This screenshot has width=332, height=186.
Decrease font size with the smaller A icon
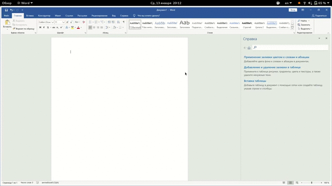coord(71,22)
